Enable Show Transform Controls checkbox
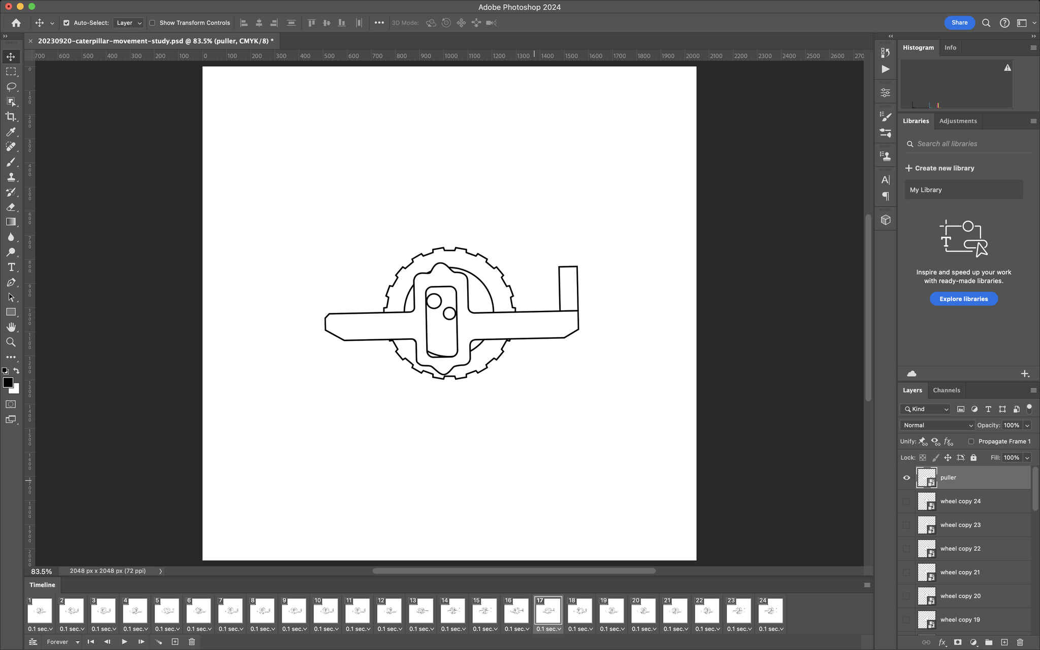The width and height of the screenshot is (1040, 650). 152,23
